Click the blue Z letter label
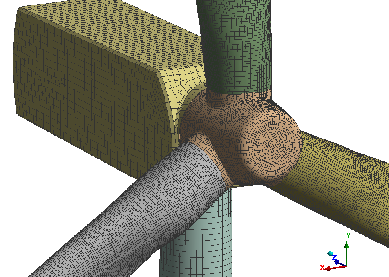389x277 pixels. coord(334,257)
